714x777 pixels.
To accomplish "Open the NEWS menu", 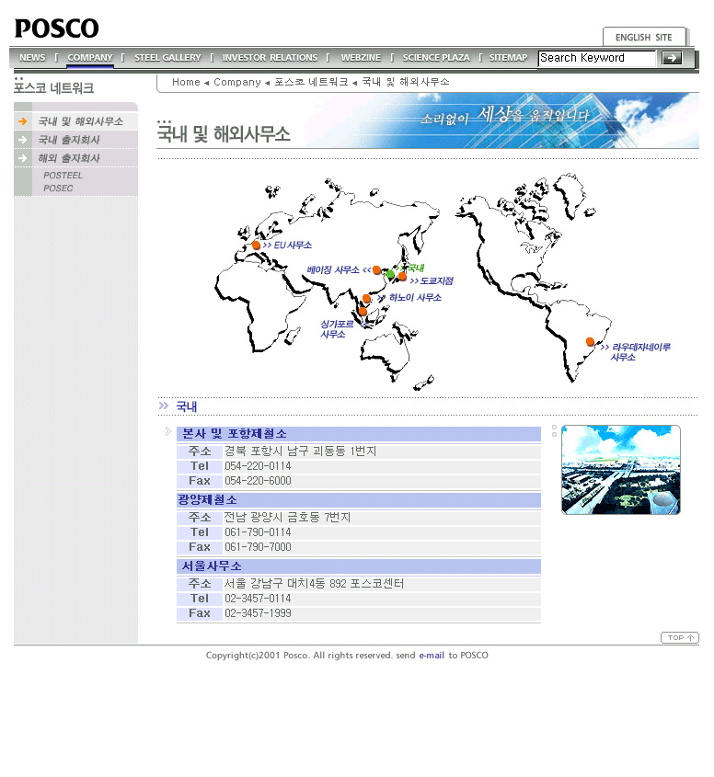I will [x=32, y=58].
